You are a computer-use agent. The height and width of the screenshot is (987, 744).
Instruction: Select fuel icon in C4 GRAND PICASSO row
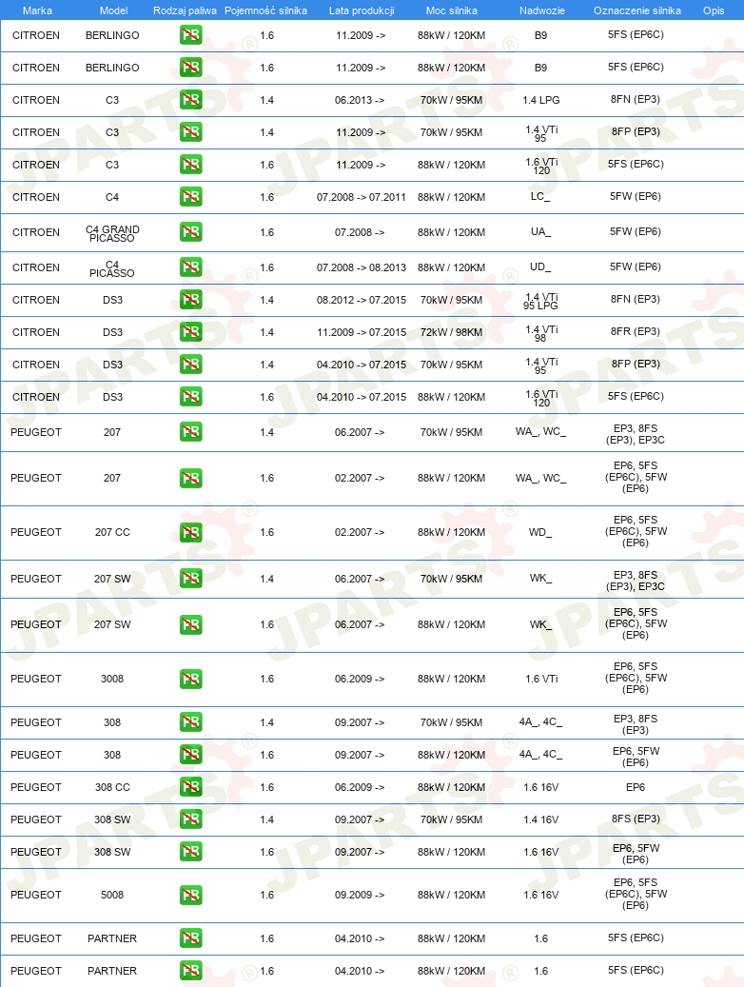[x=190, y=232]
